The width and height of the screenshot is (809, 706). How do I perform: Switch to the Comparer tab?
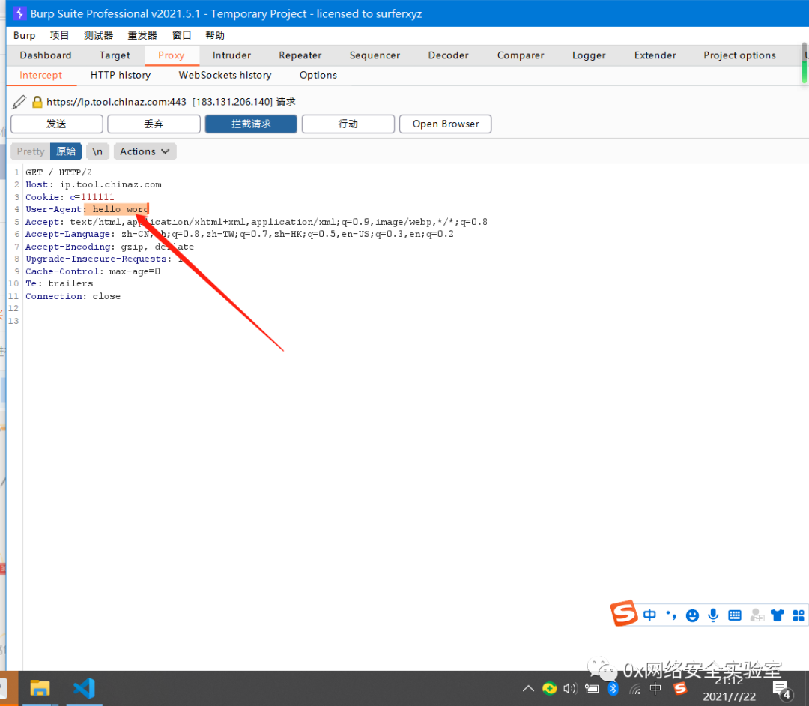coord(521,55)
